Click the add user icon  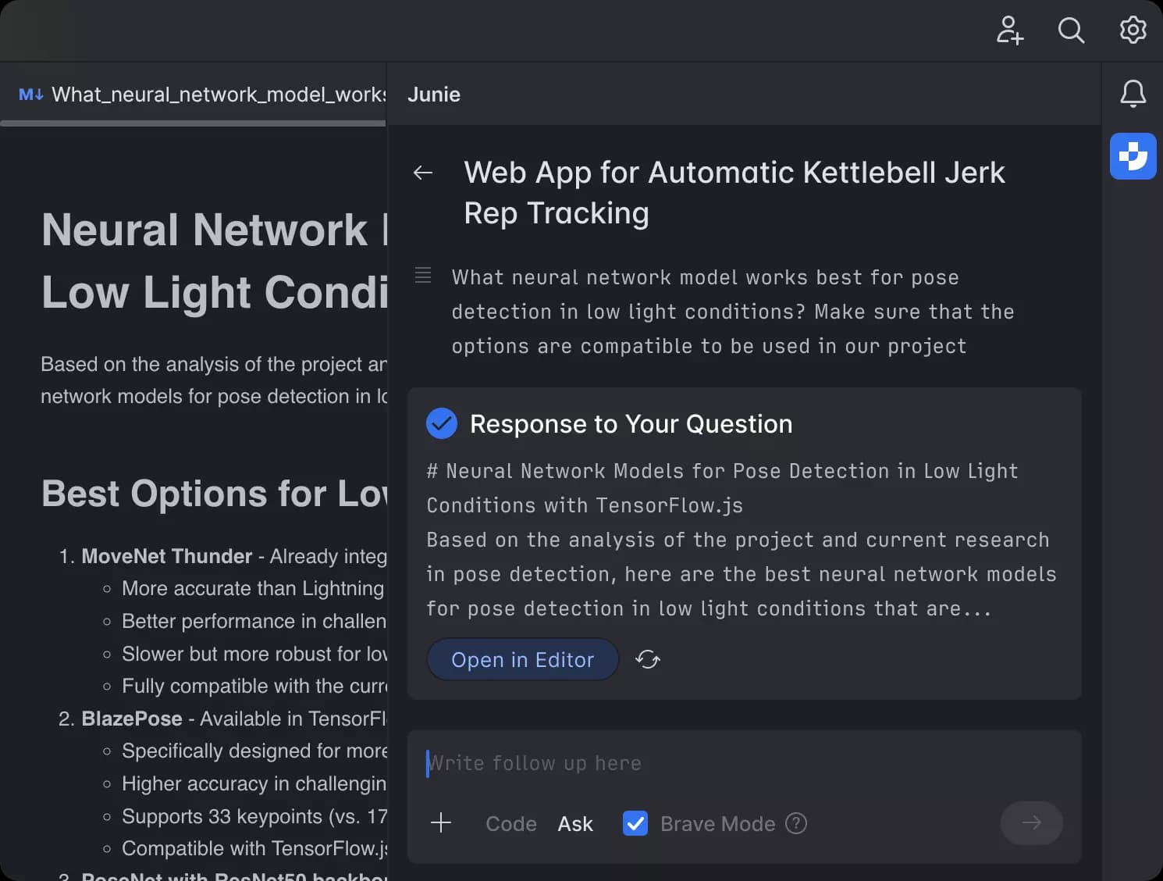[x=1009, y=31]
